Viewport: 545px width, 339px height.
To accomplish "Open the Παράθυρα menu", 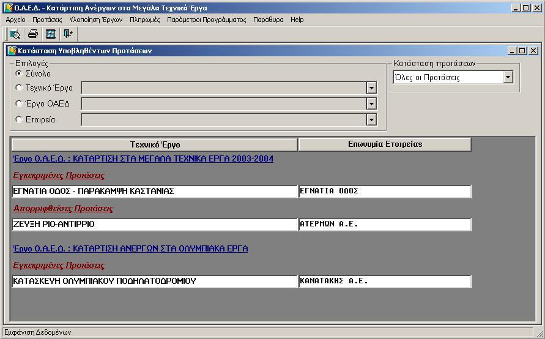I will (x=269, y=20).
